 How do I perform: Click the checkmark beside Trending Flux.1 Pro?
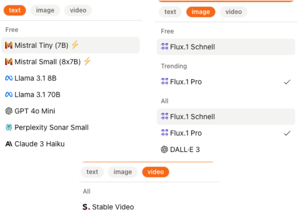(x=287, y=82)
